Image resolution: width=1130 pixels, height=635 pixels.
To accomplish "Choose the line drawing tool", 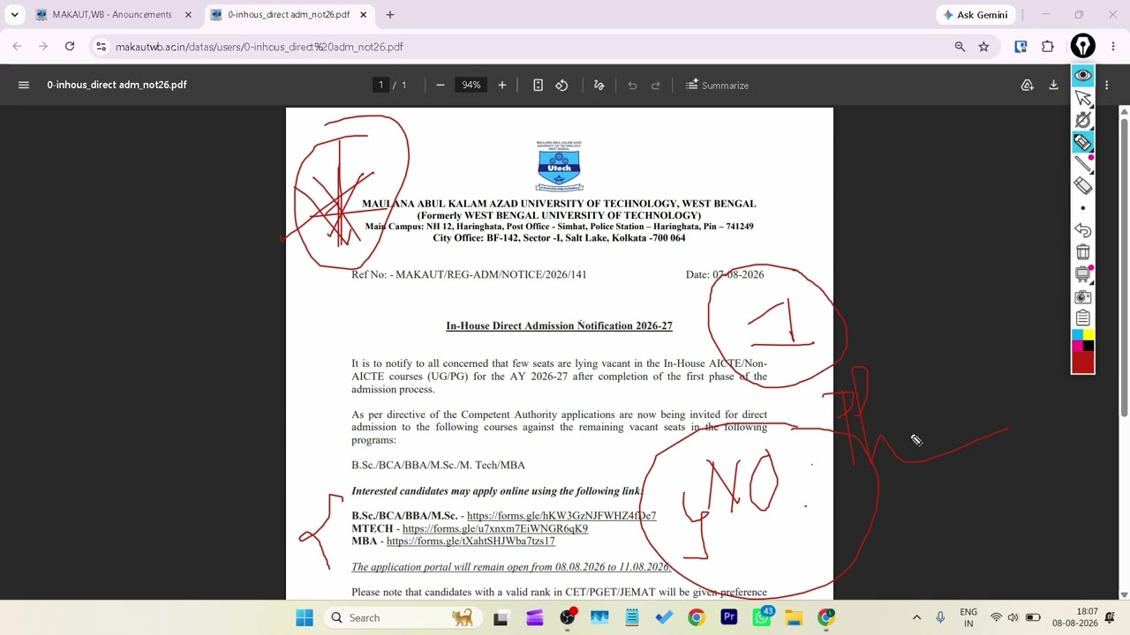I will [1082, 163].
